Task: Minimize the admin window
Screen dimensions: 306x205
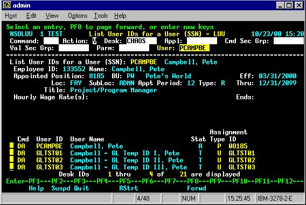Action: coord(281,5)
